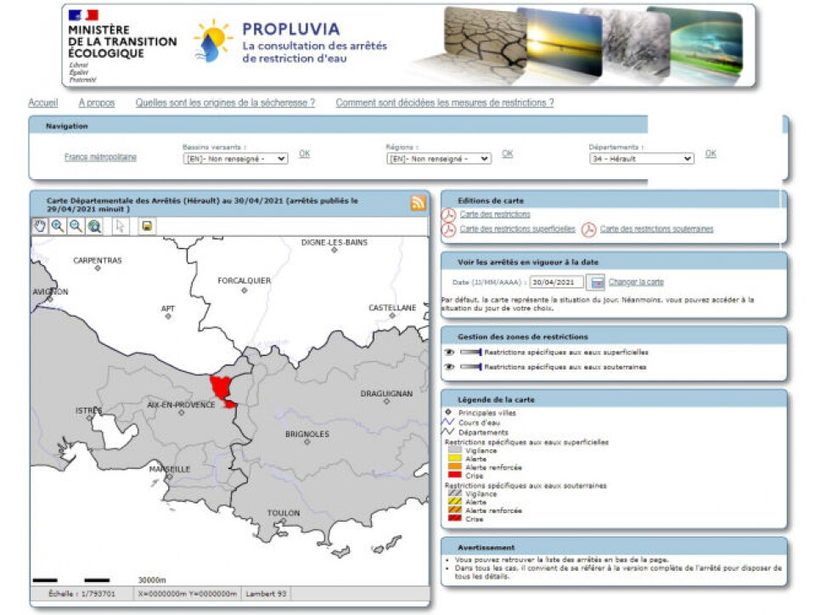This screenshot has width=815, height=615.
Task: Select the arrow pointer selection tool
Action: (120, 226)
